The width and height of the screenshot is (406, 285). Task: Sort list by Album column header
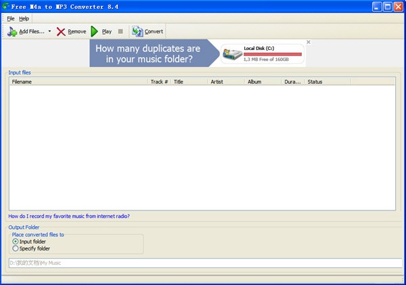[263, 82]
